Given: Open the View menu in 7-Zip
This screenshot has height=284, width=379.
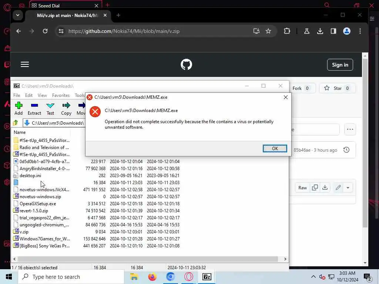Looking at the screenshot, I should [42, 95].
